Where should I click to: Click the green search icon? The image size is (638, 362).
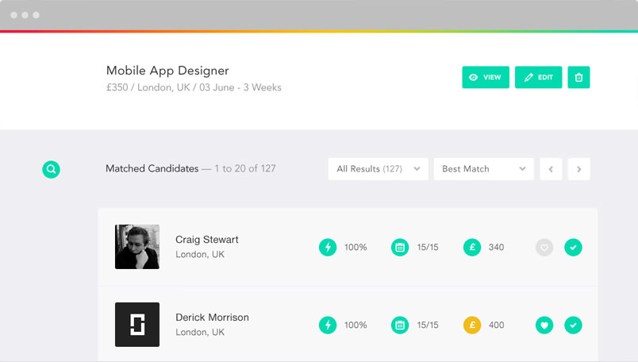51,169
